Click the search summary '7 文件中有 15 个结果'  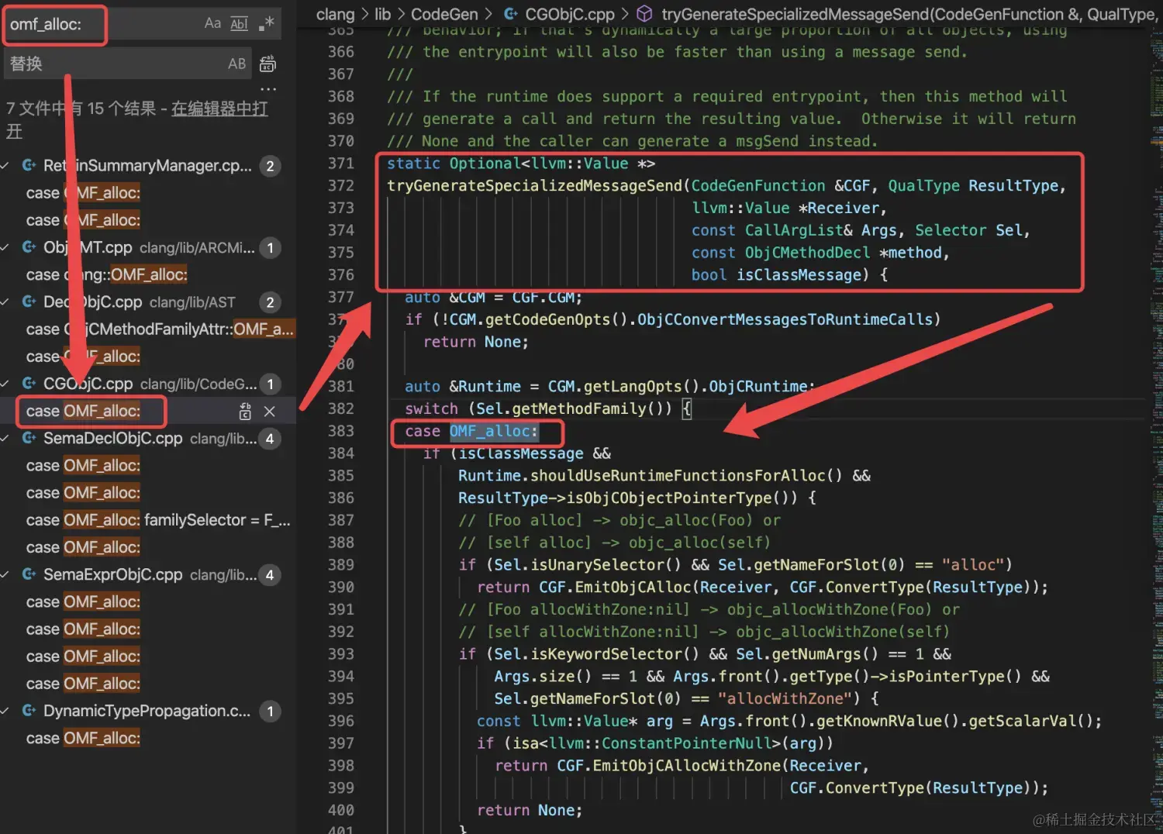point(81,109)
